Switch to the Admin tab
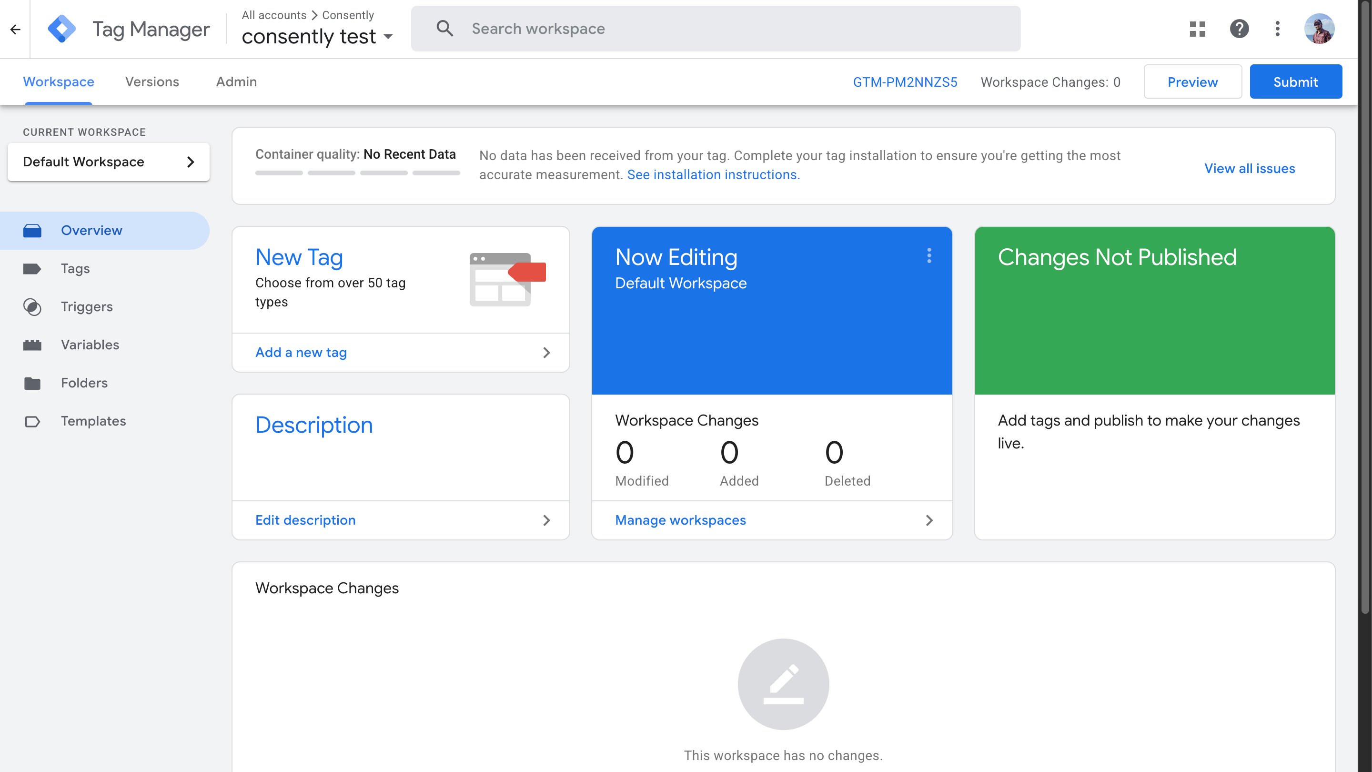Viewport: 1372px width, 772px height. pos(236,82)
